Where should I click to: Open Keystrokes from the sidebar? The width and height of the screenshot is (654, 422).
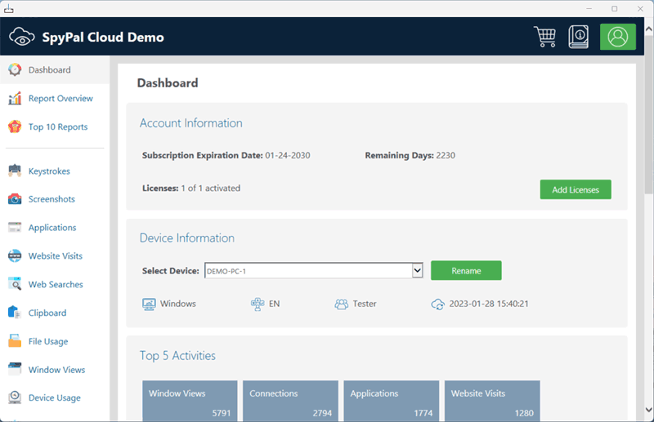point(49,171)
